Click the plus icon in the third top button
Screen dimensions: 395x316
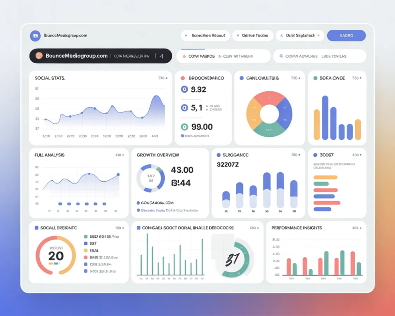coord(319,36)
